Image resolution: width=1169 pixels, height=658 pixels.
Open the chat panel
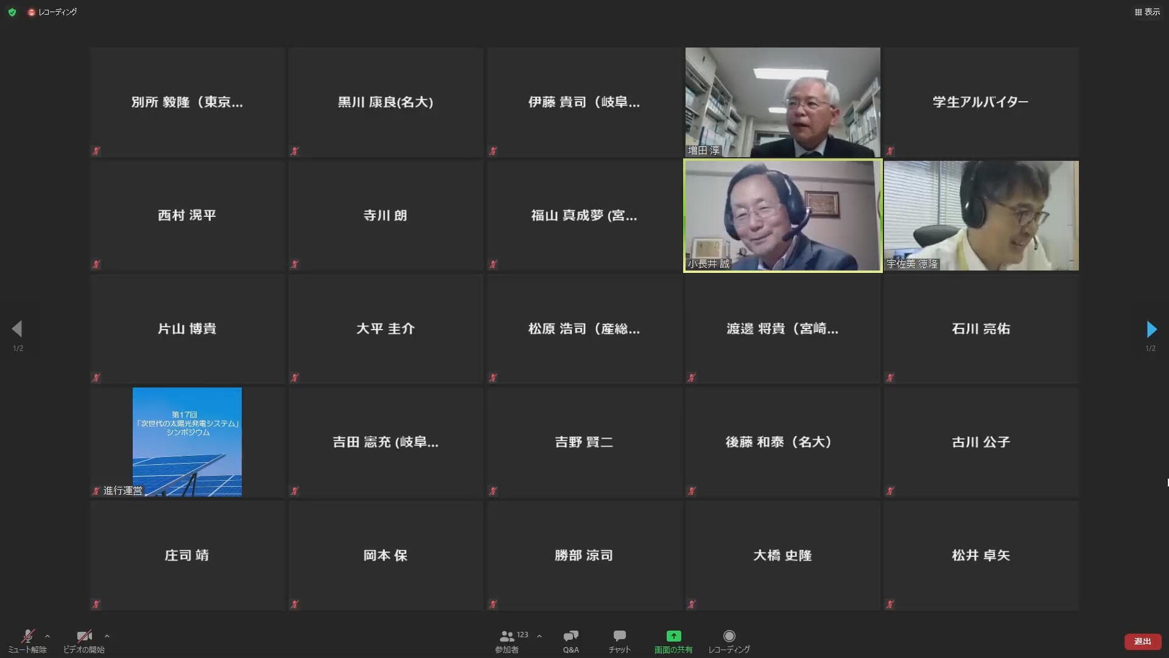619,637
